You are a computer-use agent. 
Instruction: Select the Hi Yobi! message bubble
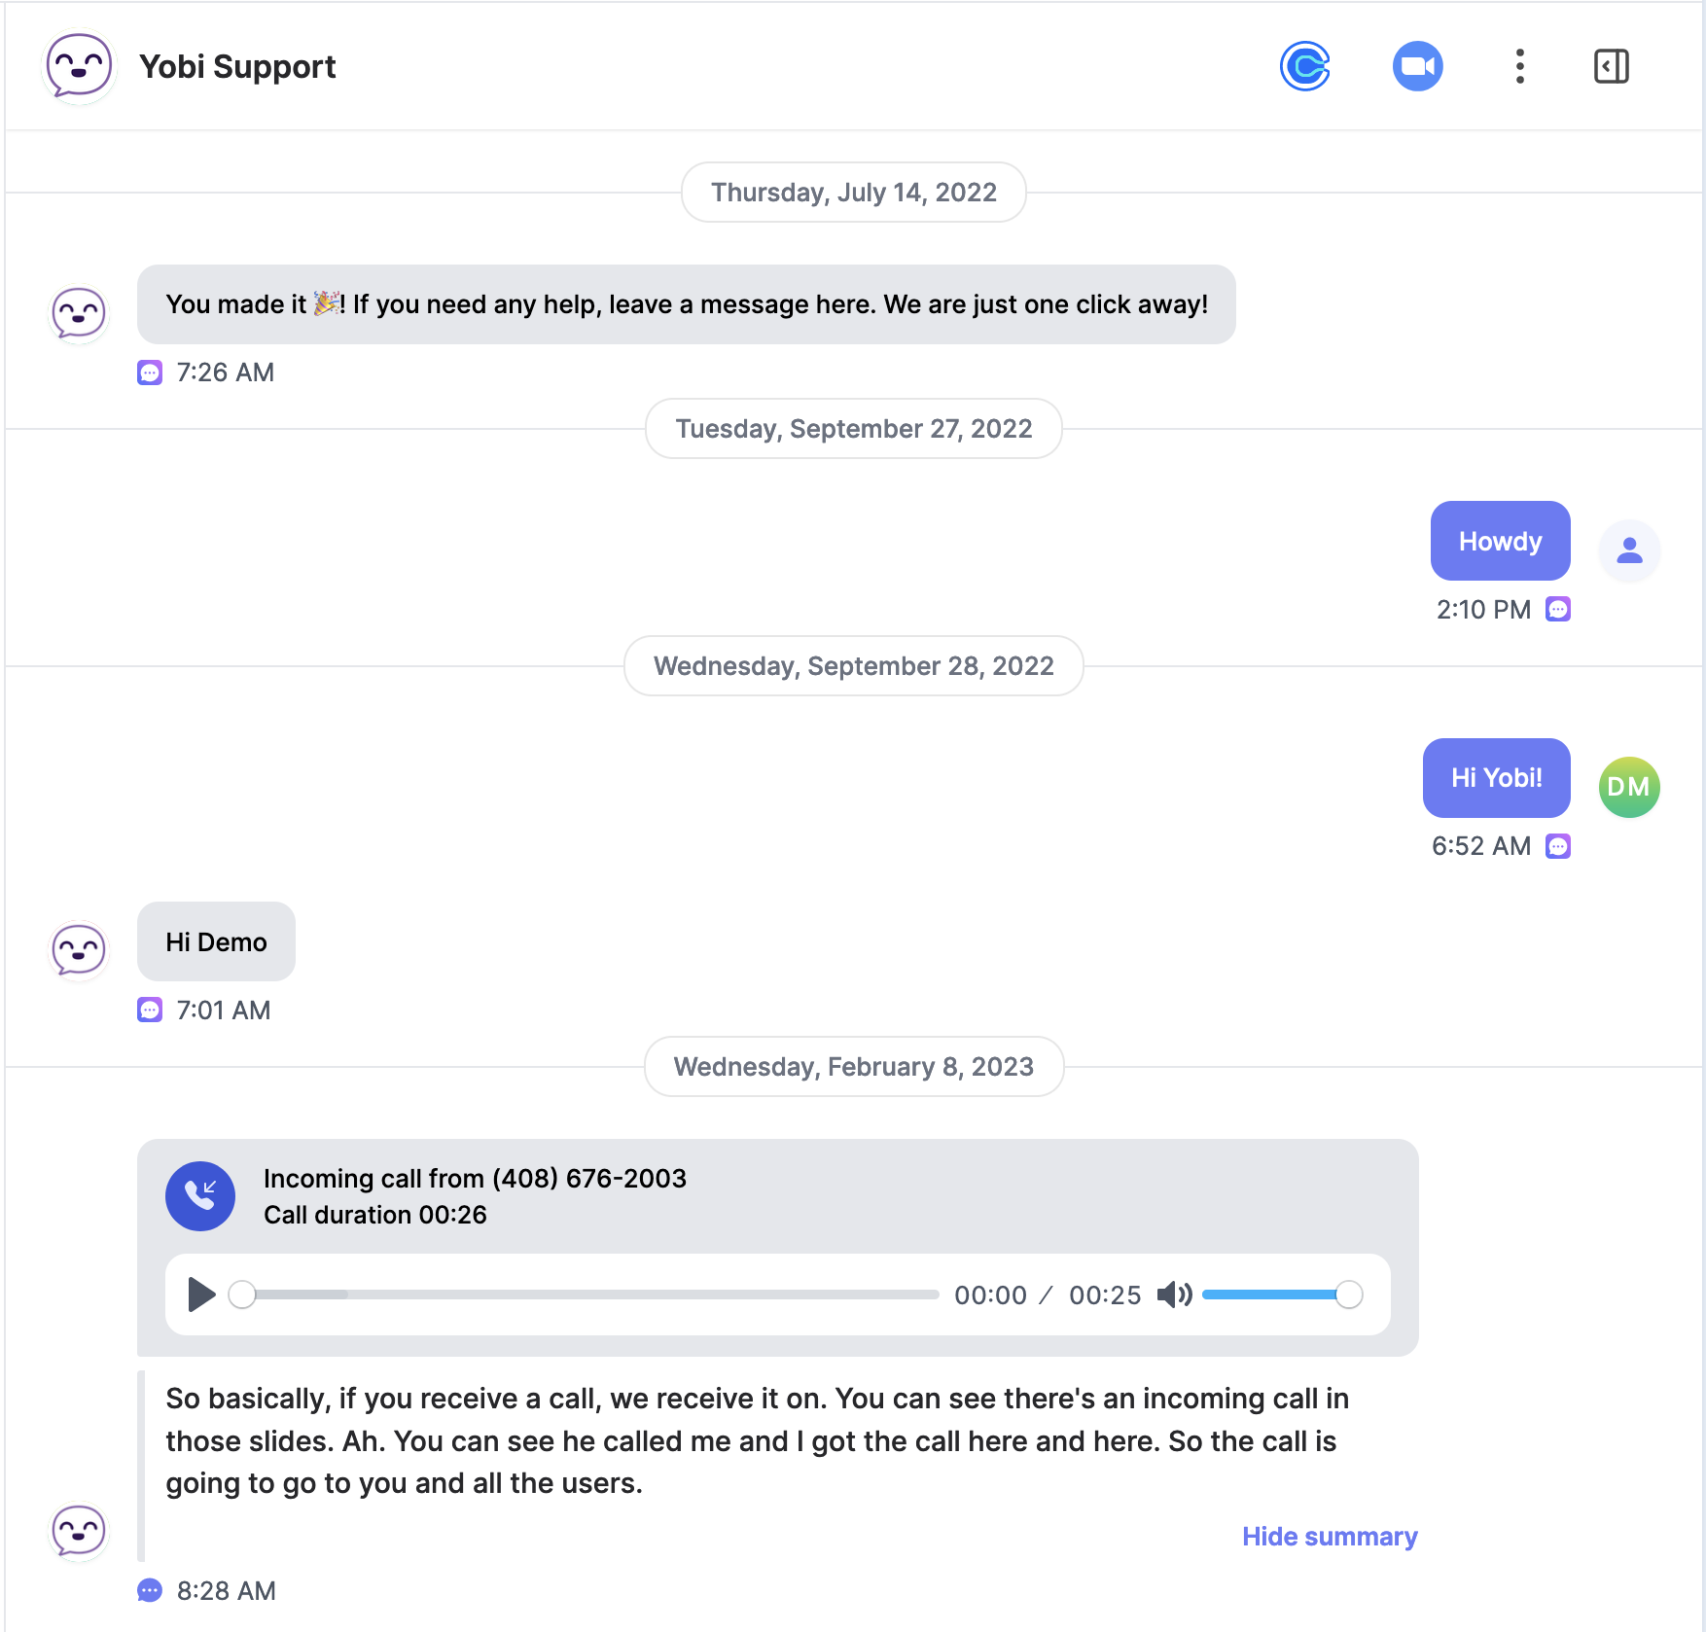[x=1496, y=778]
